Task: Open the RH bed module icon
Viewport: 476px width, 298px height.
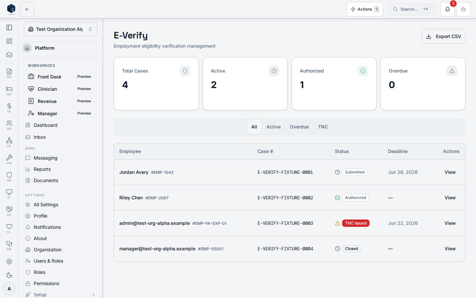Action: point(9,90)
